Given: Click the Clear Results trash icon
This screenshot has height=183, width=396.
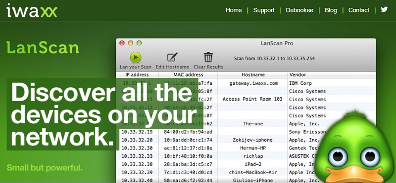Looking at the screenshot, I should tap(208, 57).
